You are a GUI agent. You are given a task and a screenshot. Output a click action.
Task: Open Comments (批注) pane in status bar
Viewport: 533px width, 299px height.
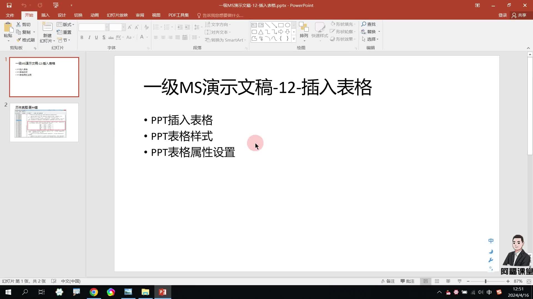(408, 281)
